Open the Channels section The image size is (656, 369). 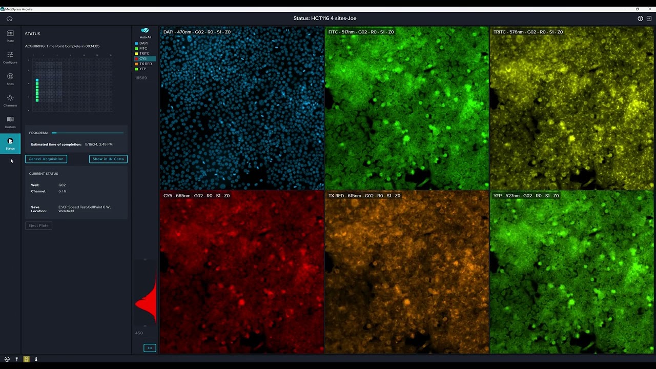pyautogui.click(x=10, y=100)
